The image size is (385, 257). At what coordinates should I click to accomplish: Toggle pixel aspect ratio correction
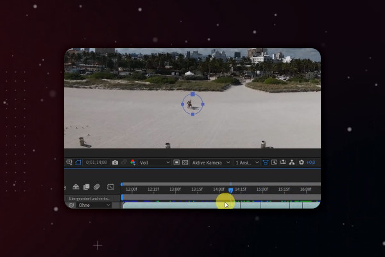(x=266, y=163)
